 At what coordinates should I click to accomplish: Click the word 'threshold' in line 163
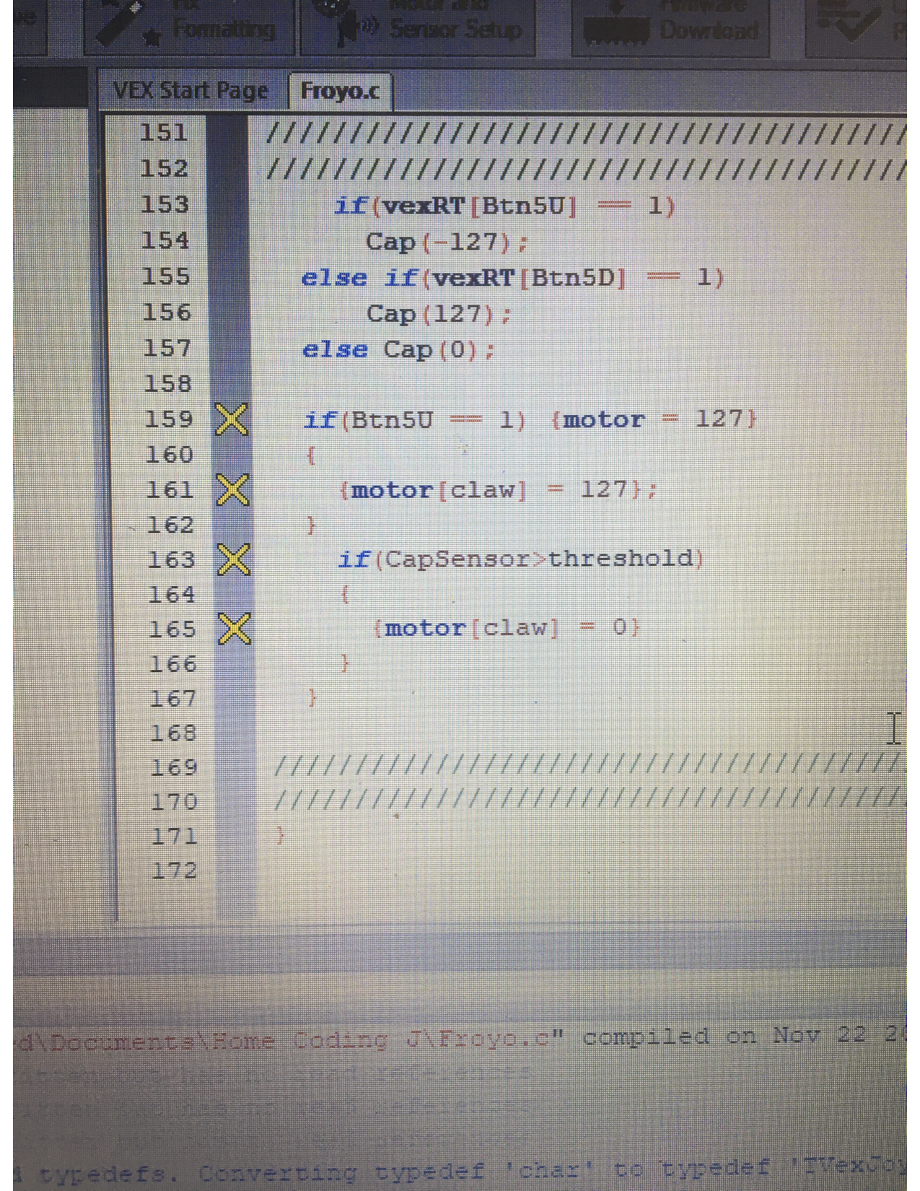622,559
